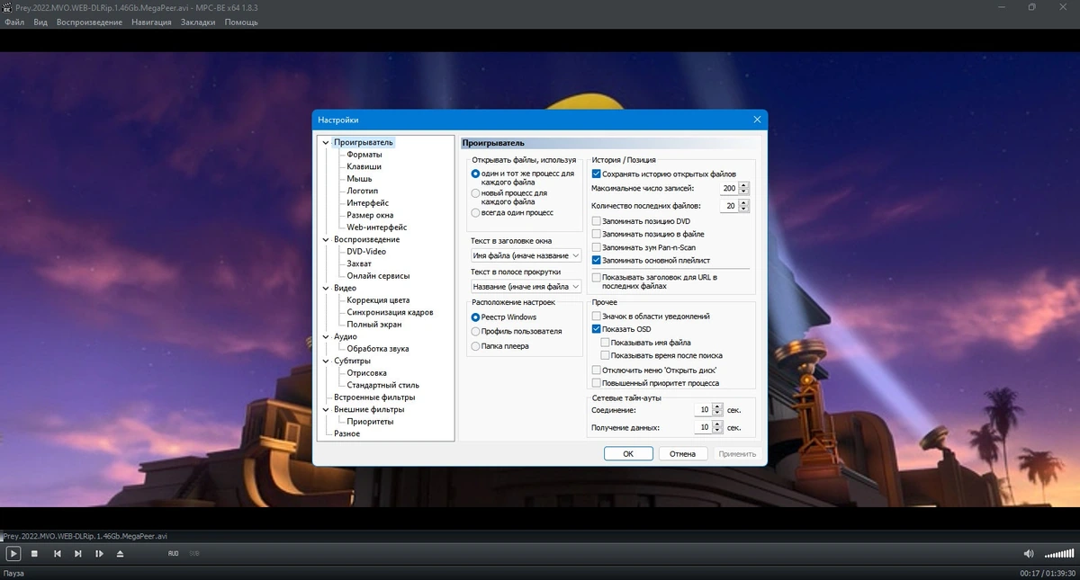Click the eject/open file icon
This screenshot has height=580, width=1080.
[x=121, y=553]
